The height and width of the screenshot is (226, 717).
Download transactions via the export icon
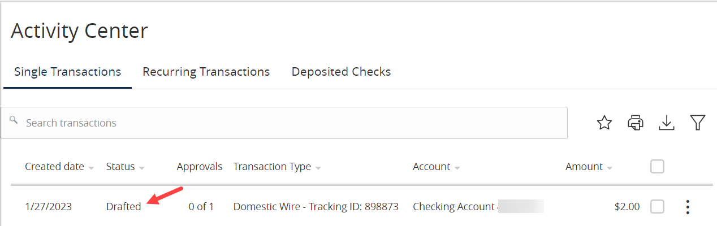coord(667,123)
